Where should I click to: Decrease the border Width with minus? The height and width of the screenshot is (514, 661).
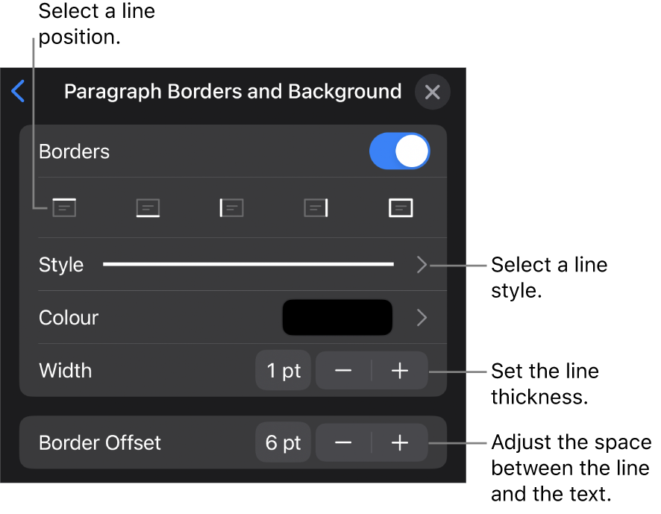343,371
